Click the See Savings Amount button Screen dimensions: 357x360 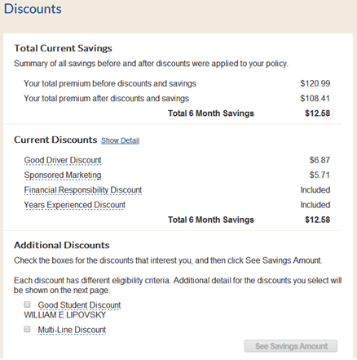point(291,346)
